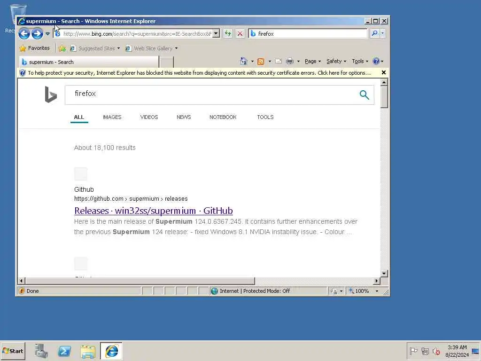481x361 pixels.
Task: Switch to the VIDEOS results tab
Action: pos(149,117)
